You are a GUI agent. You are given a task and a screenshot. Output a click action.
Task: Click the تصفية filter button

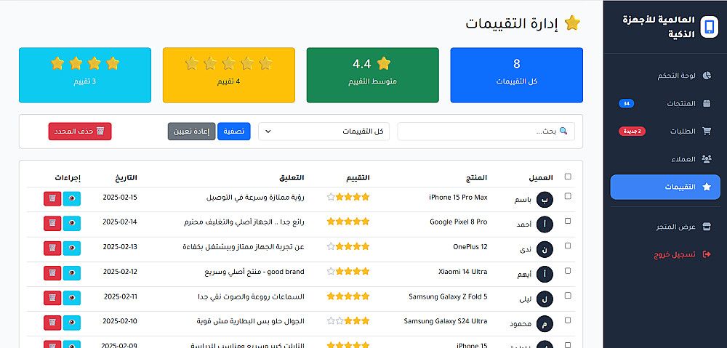[234, 131]
